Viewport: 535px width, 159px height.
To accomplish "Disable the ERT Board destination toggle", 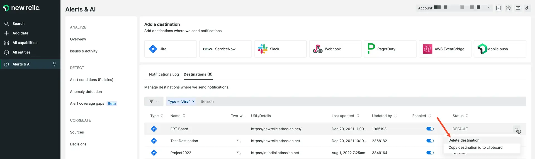I will click(x=430, y=129).
